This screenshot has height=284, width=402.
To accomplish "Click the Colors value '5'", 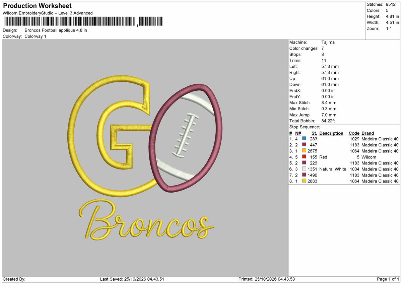I will click(x=387, y=10).
